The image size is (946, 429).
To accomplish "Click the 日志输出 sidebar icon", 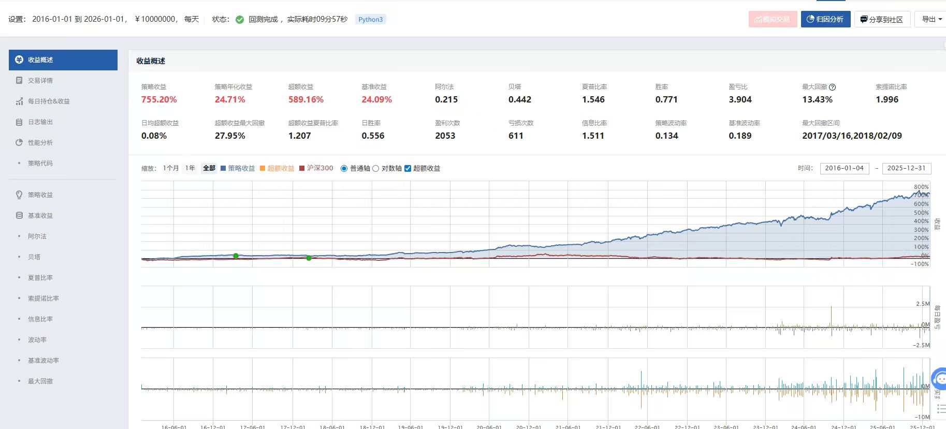I will (19, 122).
